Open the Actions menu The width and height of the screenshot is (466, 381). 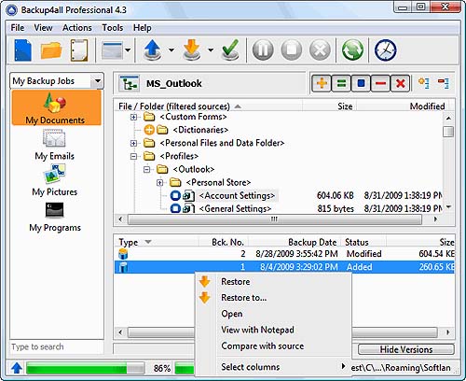pos(77,28)
